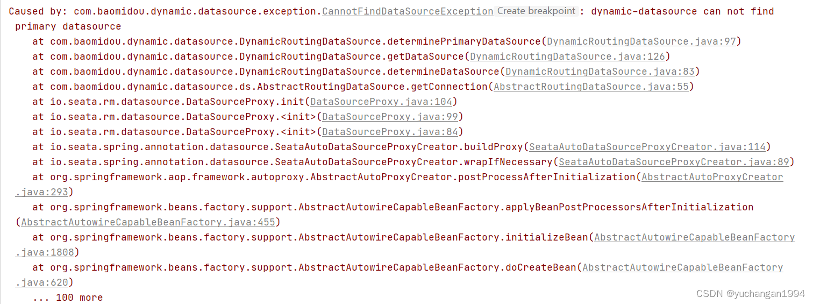Viewport: 813px width, 304px height.
Task: Open DynamicRoutingDataSource.java:83 link
Action: click(x=600, y=72)
